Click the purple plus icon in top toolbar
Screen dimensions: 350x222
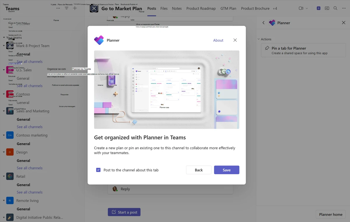pyautogui.click(x=318, y=8)
